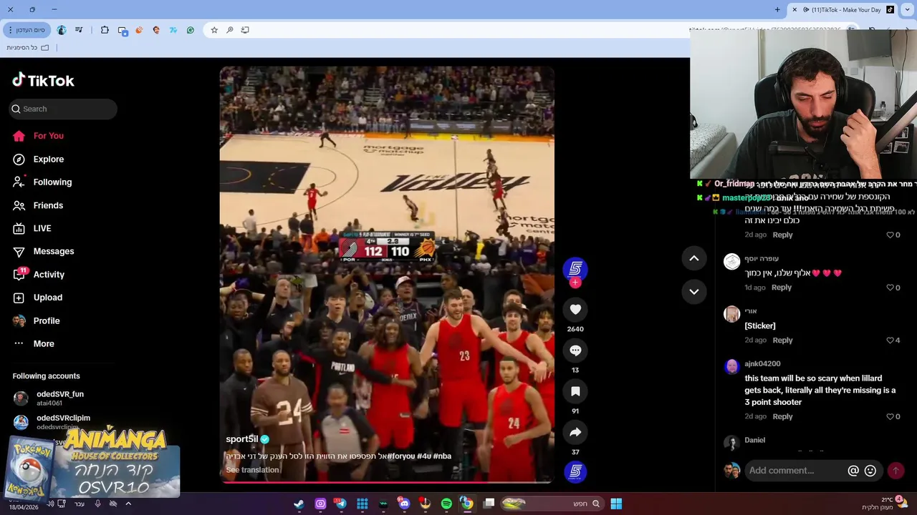Open Messages in the sidebar
The image size is (917, 515).
pyautogui.click(x=54, y=251)
